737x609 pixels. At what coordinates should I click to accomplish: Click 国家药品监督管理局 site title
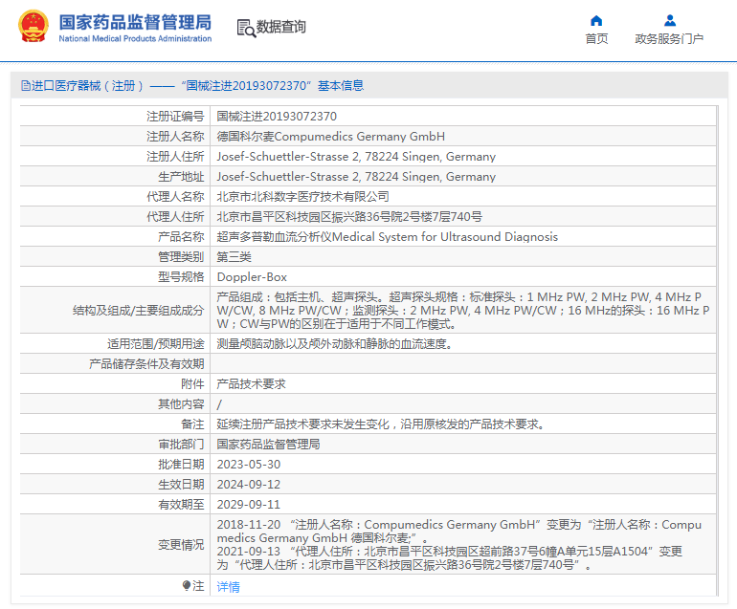pyautogui.click(x=135, y=22)
